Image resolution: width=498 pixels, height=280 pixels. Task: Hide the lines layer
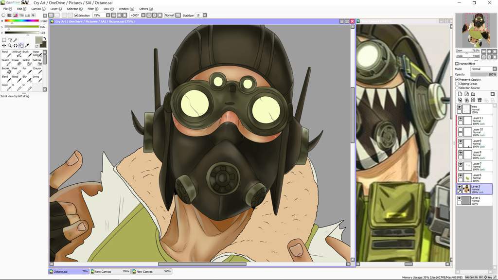click(x=459, y=107)
